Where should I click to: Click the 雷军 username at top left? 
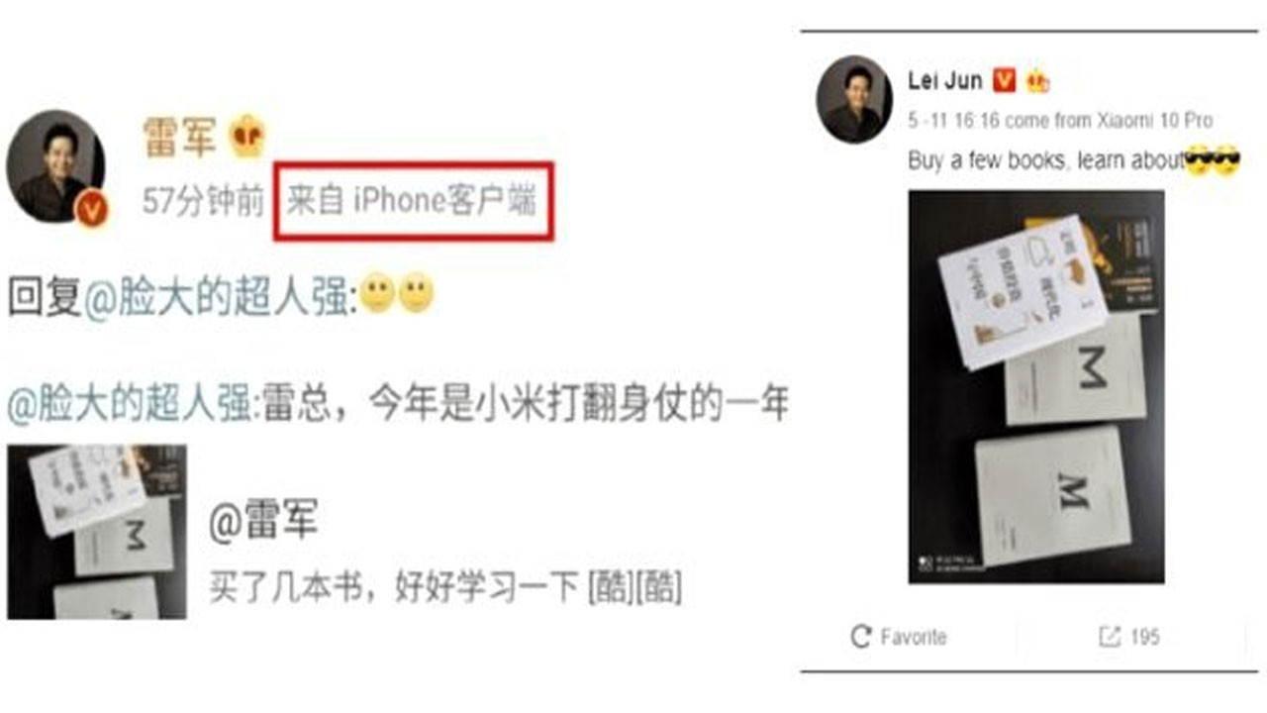coord(179,137)
